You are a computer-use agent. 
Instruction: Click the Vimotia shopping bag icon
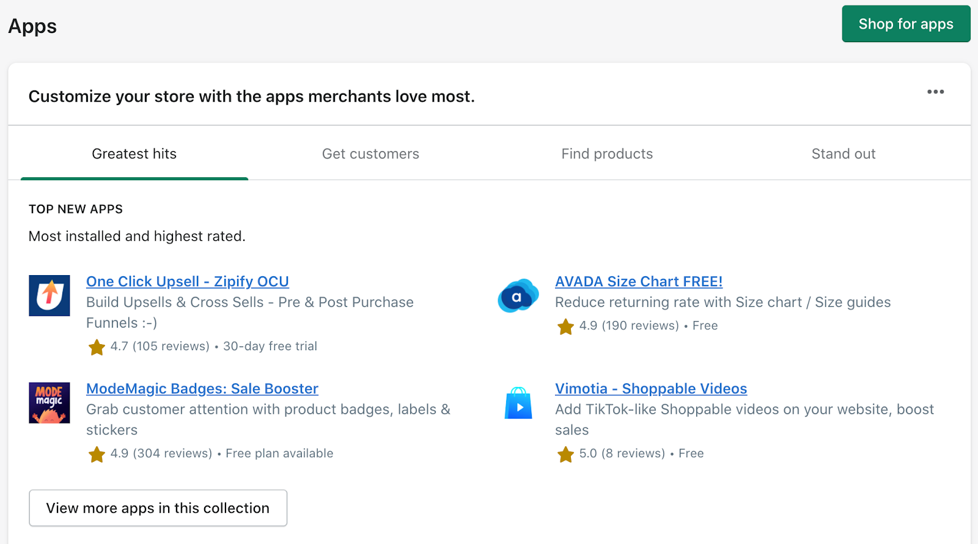[x=518, y=403]
